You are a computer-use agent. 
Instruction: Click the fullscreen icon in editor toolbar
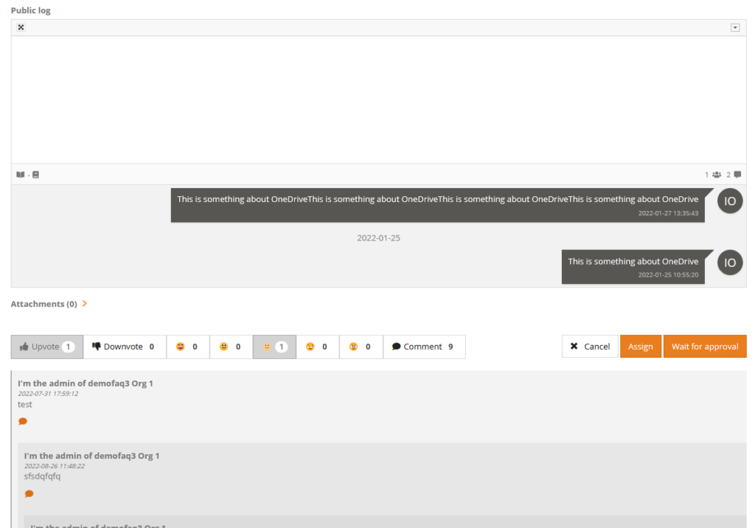click(21, 28)
